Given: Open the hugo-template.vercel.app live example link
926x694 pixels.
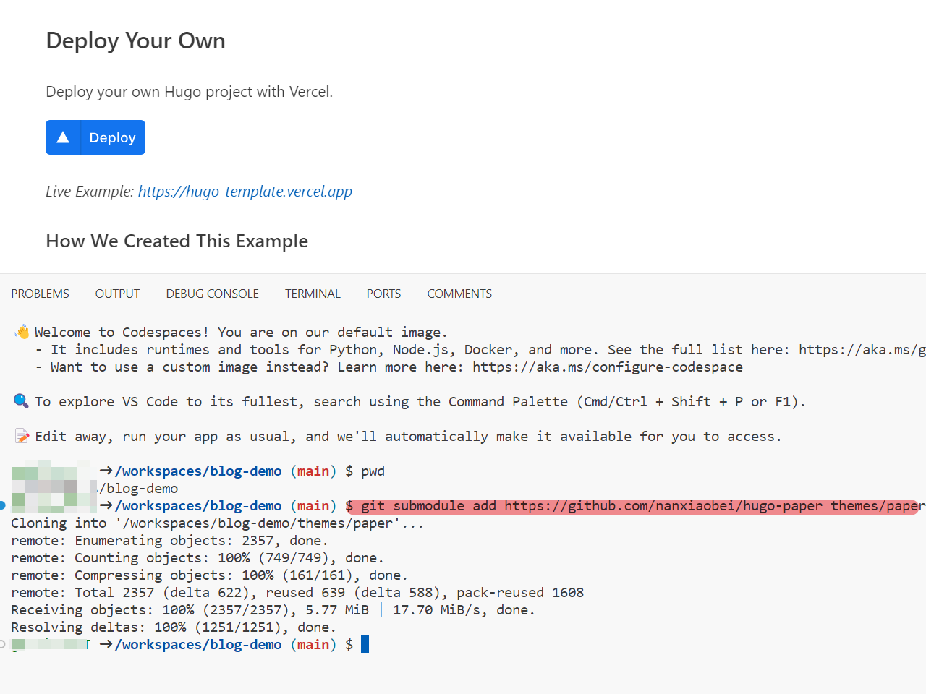Looking at the screenshot, I should pyautogui.click(x=245, y=192).
